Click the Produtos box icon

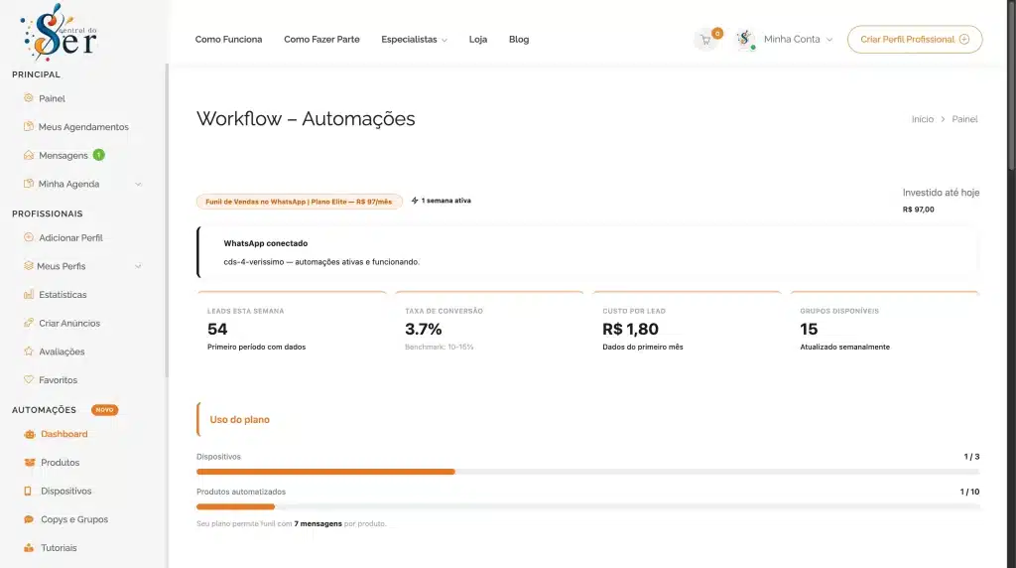[29, 463]
